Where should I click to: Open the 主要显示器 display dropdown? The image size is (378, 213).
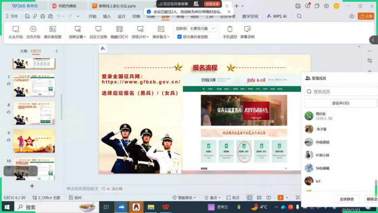pos(202,28)
